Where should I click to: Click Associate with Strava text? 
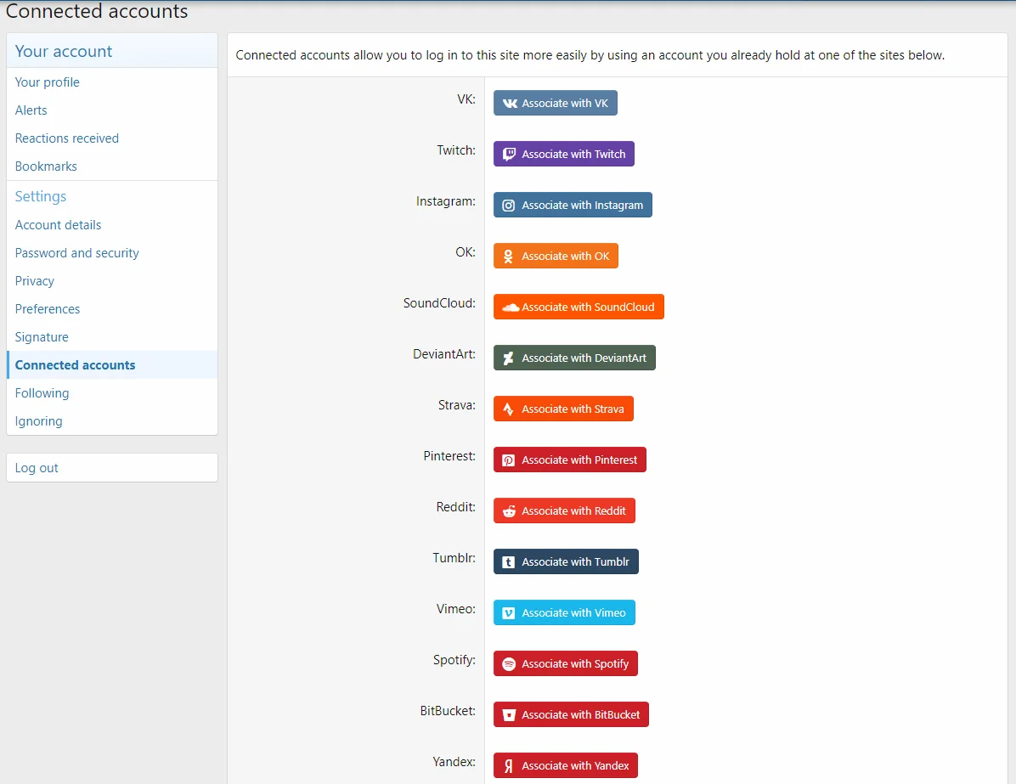(573, 409)
